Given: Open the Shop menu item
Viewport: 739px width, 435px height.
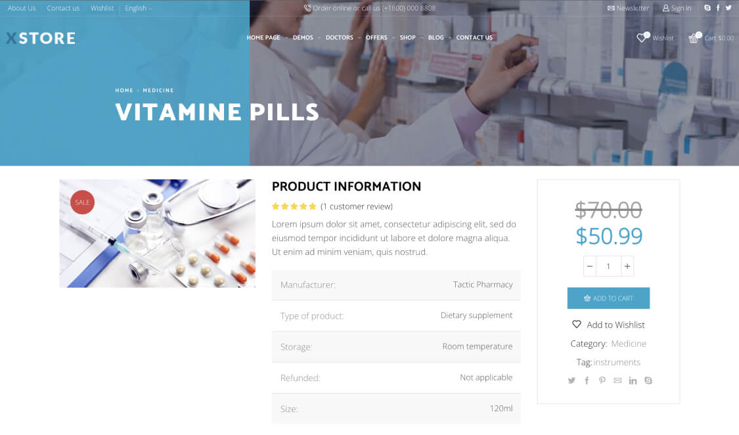Looking at the screenshot, I should point(408,37).
